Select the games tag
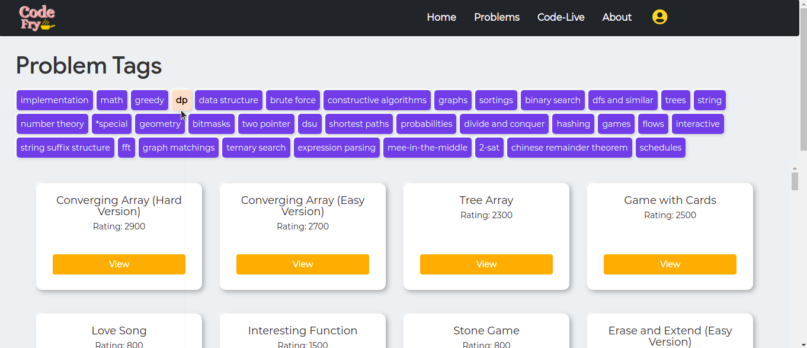 (616, 124)
